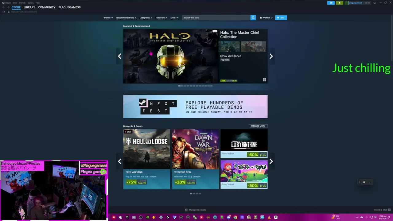Viewport: 393px width, 221px height.
Task: Go forward with the navigation arrow
Action: point(8,7)
